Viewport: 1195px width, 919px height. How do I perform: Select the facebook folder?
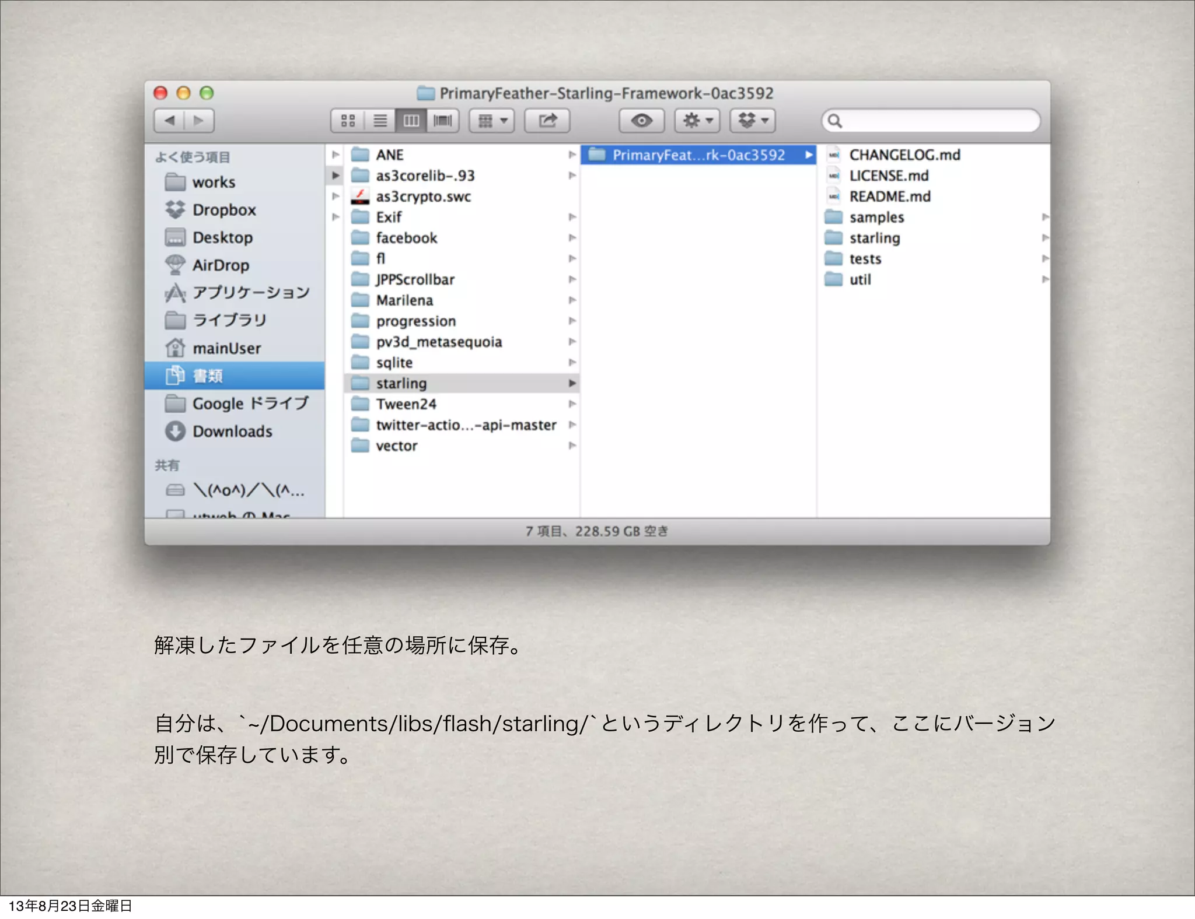point(461,238)
